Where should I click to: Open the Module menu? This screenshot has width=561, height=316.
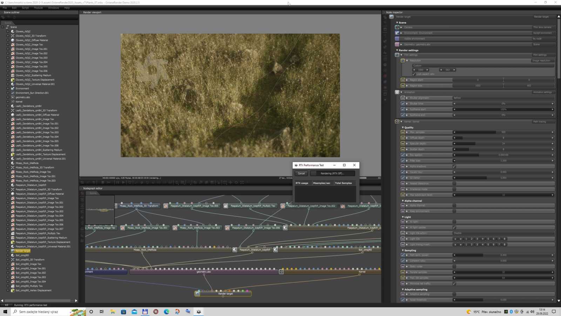point(38,8)
